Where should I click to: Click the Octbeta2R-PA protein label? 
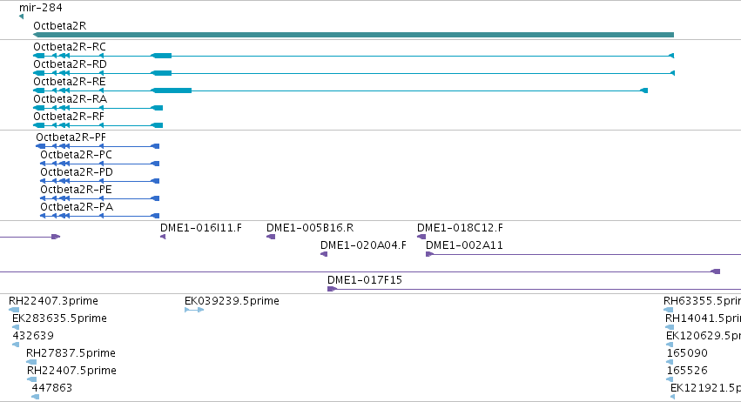point(77,207)
